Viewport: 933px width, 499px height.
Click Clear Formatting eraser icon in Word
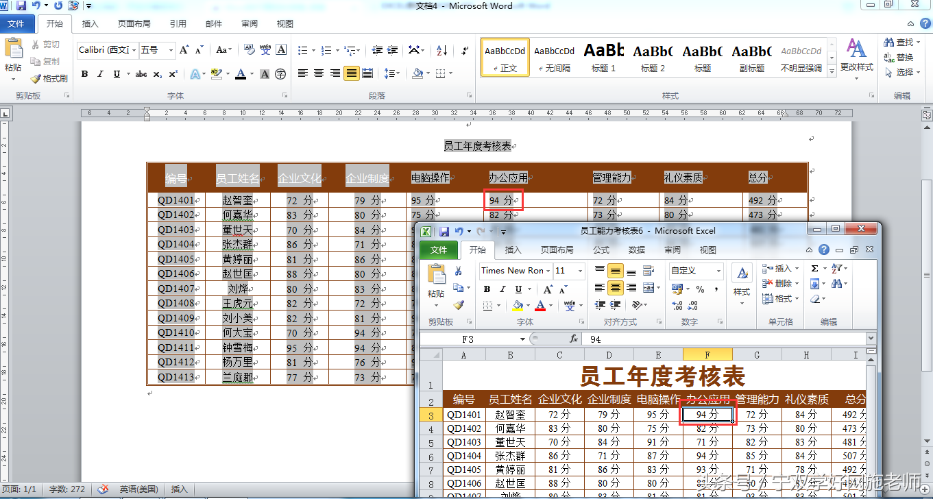[x=250, y=50]
